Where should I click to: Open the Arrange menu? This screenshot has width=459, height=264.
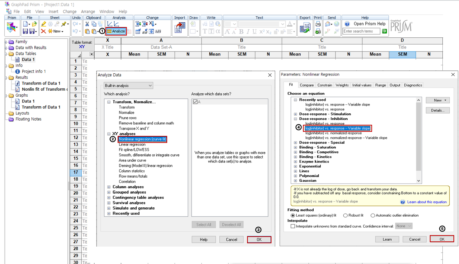coord(88,11)
